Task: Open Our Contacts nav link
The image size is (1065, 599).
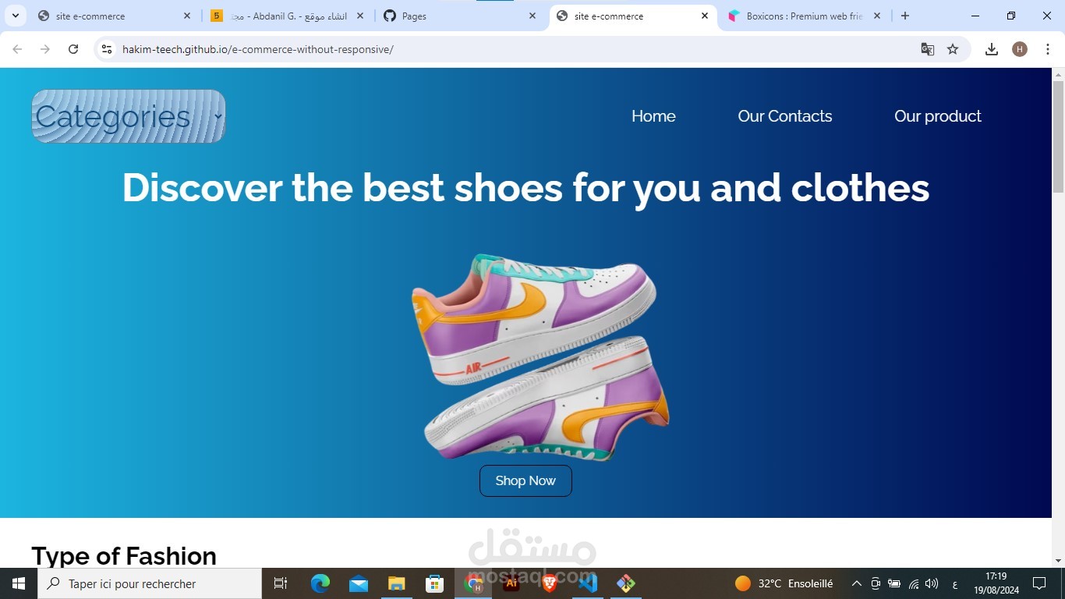Action: point(785,116)
